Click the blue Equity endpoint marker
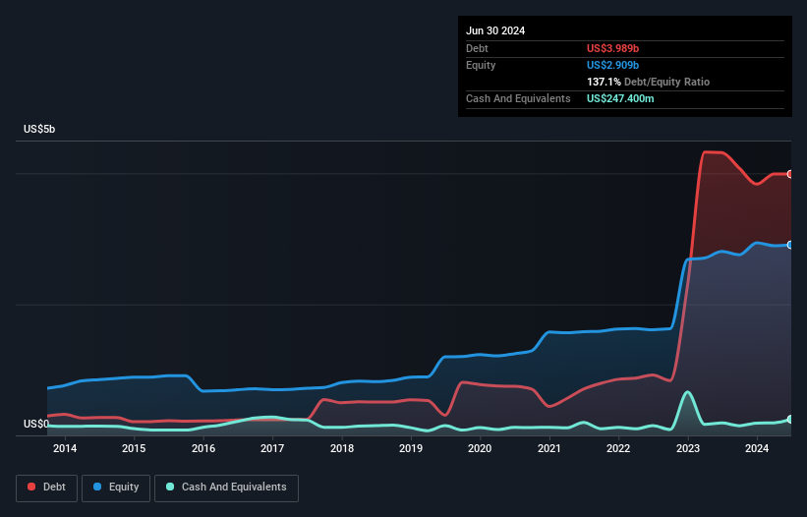Image resolution: width=807 pixels, height=517 pixels. click(790, 245)
